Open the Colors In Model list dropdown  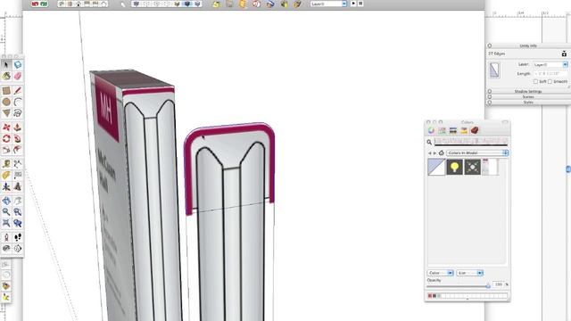477,152
